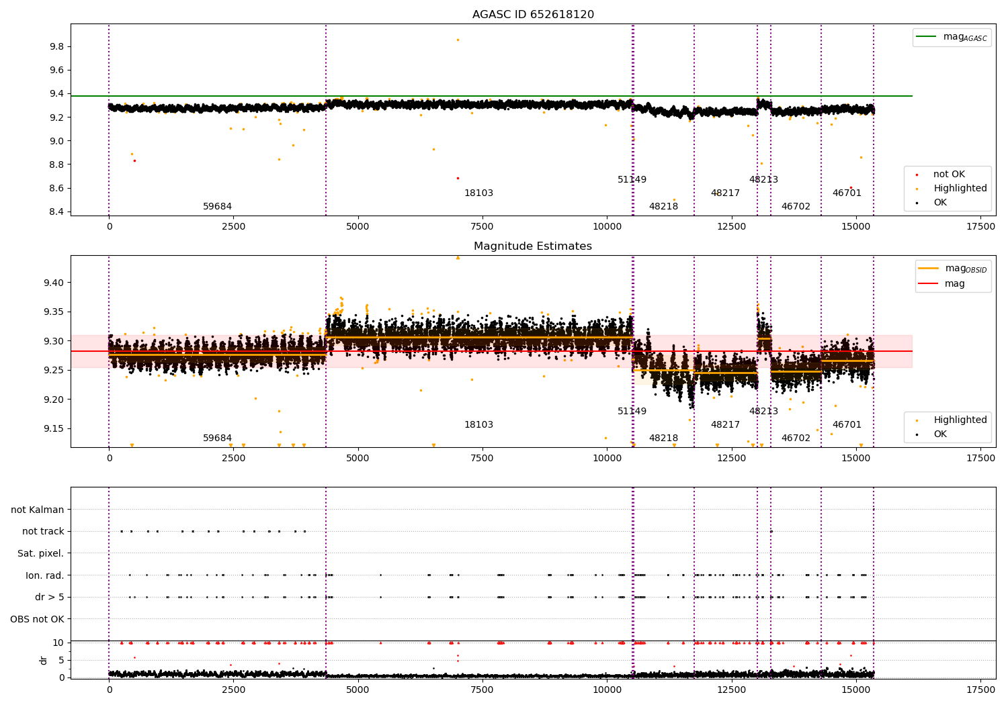Click OBSID label 48217 in the top plot
The width and height of the screenshot is (1008, 705).
pyautogui.click(x=725, y=193)
